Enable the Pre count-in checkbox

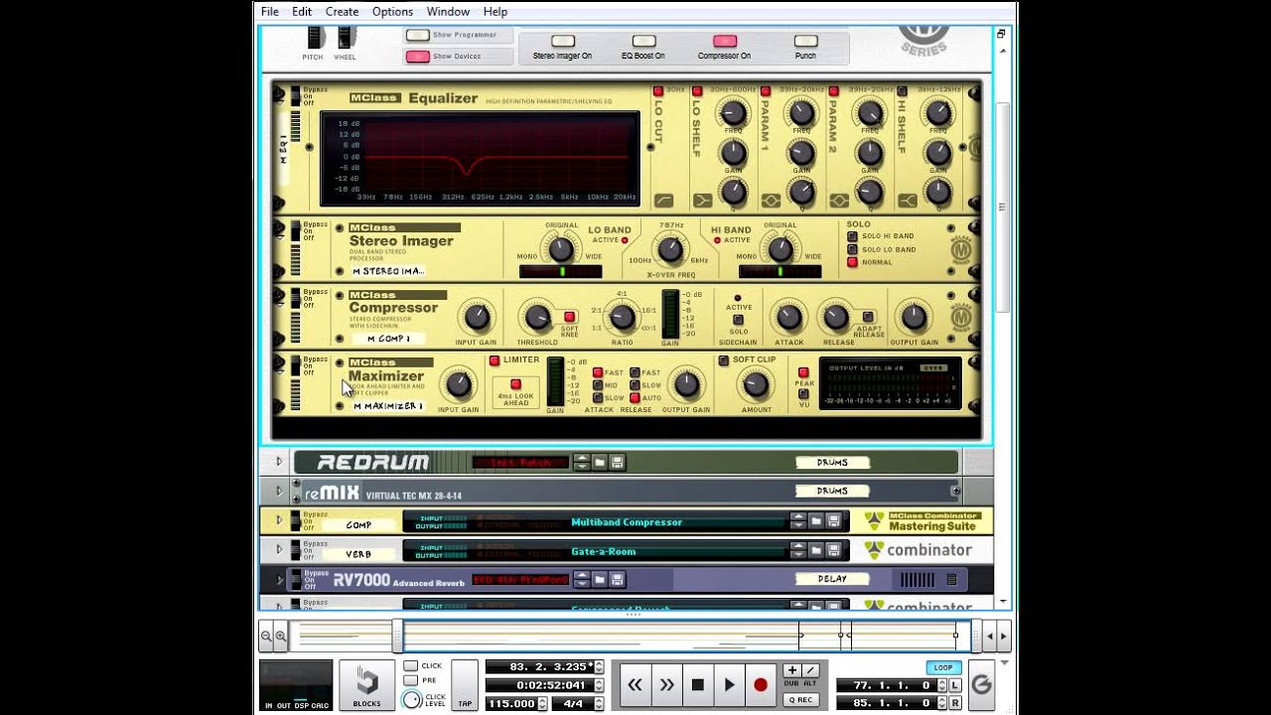[411, 681]
